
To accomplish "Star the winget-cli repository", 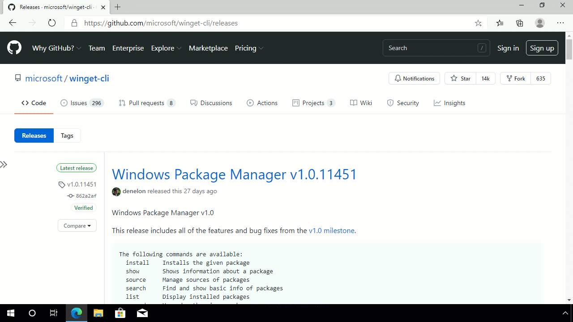I will tap(460, 78).
